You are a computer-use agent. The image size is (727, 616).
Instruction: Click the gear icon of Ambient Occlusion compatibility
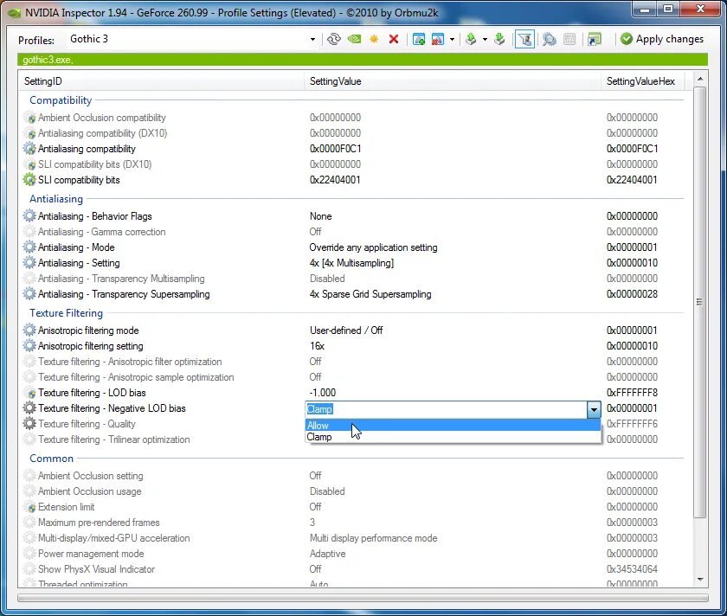(29, 118)
